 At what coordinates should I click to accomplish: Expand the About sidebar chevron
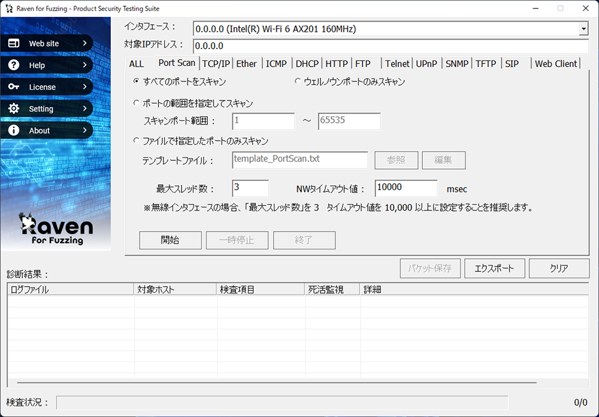[85, 130]
